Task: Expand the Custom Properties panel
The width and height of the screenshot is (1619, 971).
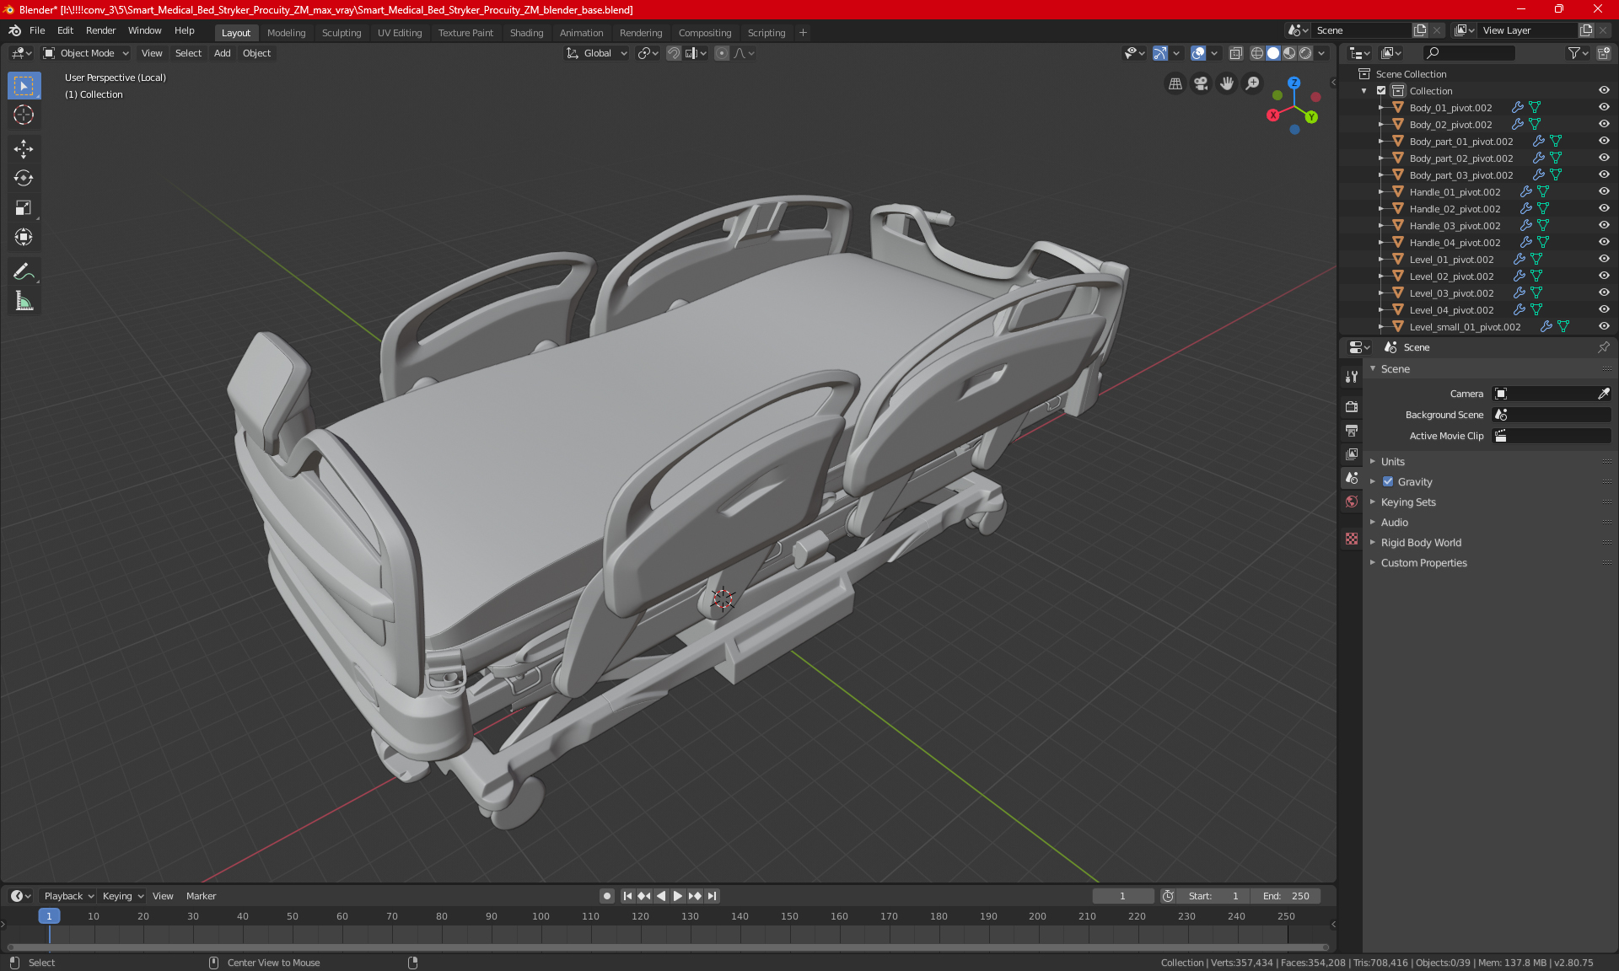Action: pyautogui.click(x=1423, y=563)
